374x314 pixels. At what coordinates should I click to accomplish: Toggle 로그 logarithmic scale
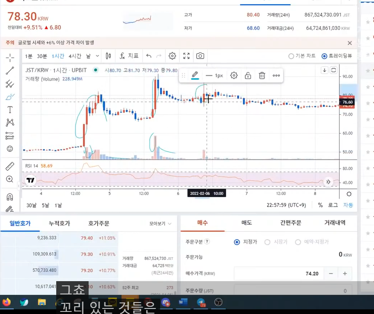click(x=333, y=205)
